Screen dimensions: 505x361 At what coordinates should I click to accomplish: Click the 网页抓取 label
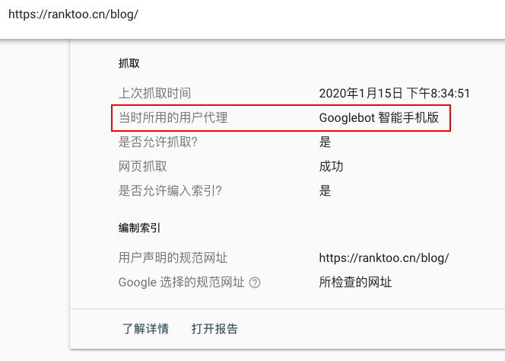143,167
